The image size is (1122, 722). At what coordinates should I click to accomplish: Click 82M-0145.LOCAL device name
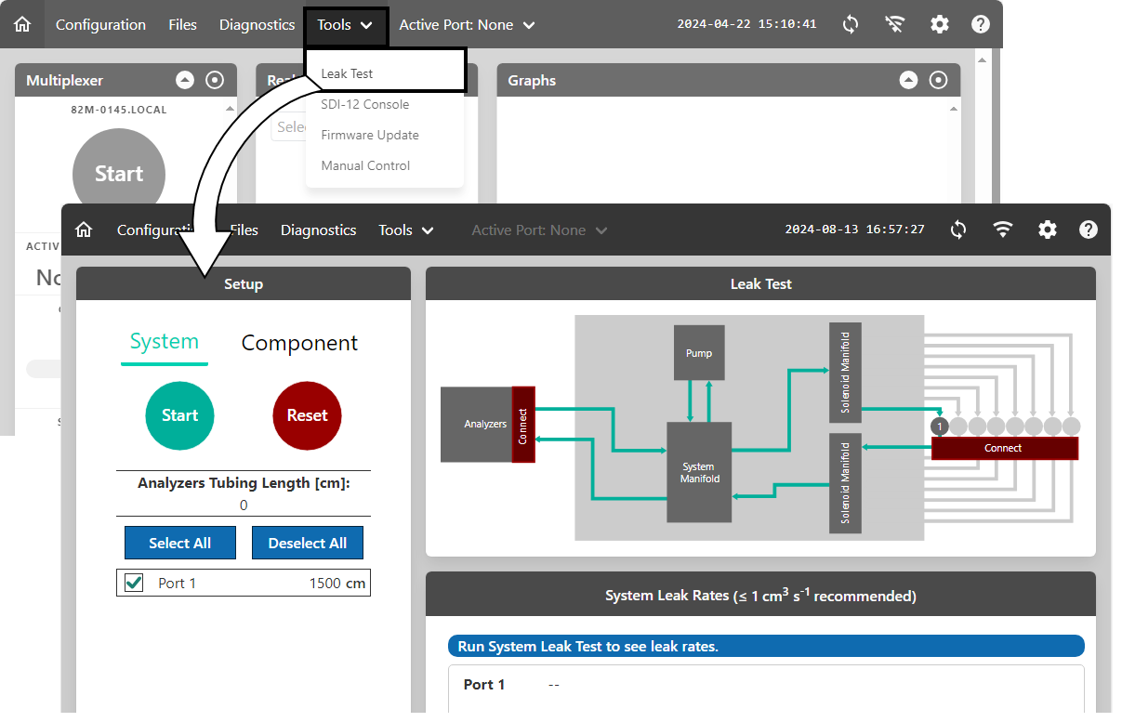coord(119,110)
